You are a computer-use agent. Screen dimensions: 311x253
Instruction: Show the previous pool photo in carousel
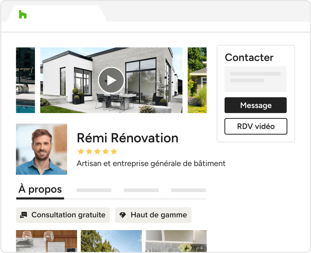click(25, 80)
